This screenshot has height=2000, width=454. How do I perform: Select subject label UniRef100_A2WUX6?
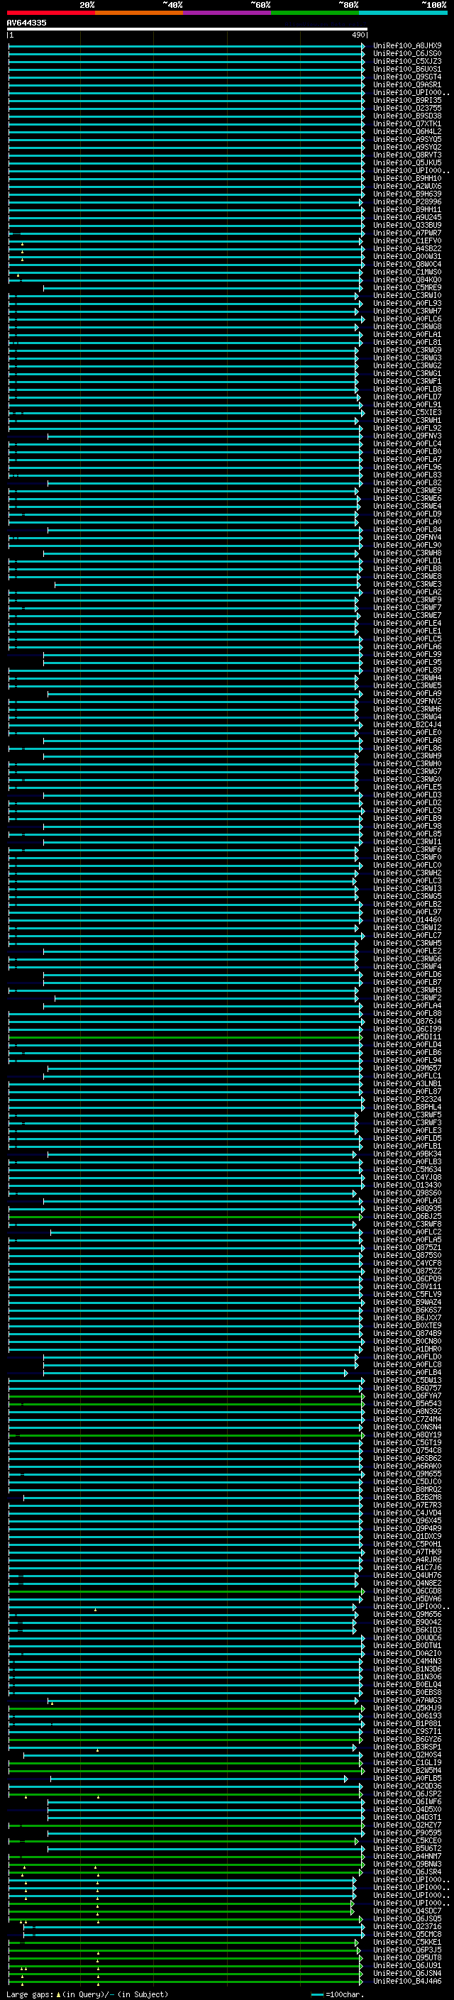point(407,187)
